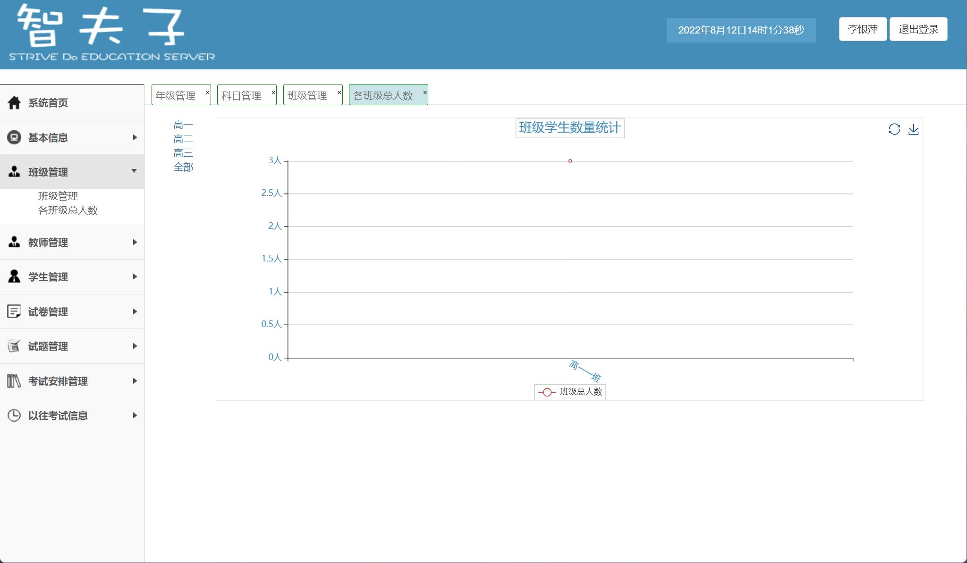Click the 基本信息 sidebar icon

[x=14, y=137]
